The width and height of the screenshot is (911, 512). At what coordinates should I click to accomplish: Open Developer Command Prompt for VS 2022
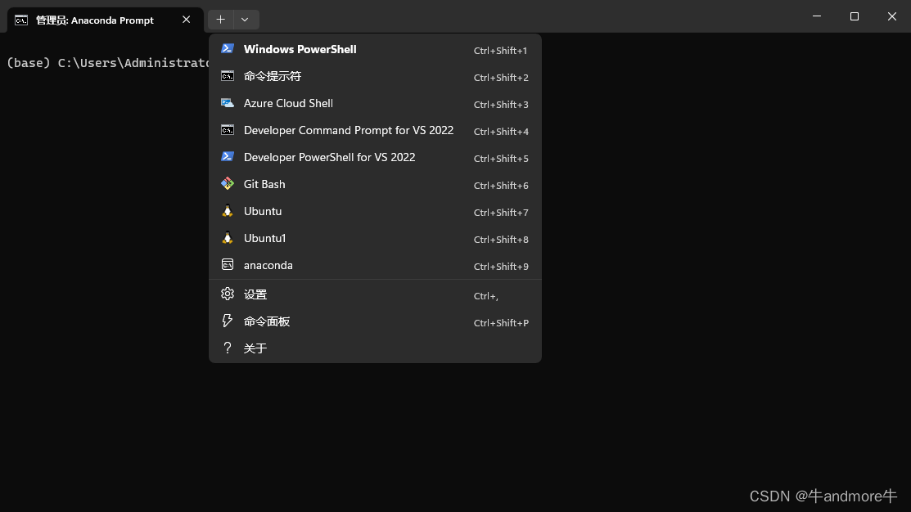[x=375, y=130]
